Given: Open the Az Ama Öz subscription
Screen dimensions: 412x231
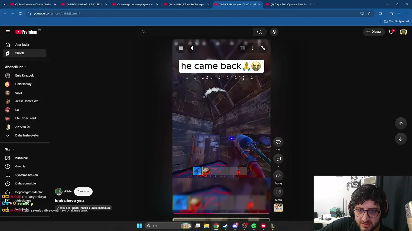Looking at the screenshot, I should (24, 127).
